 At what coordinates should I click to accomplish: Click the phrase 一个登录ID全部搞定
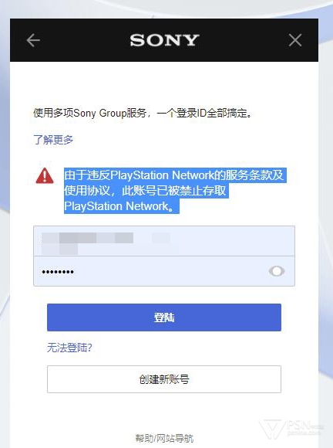coord(201,113)
